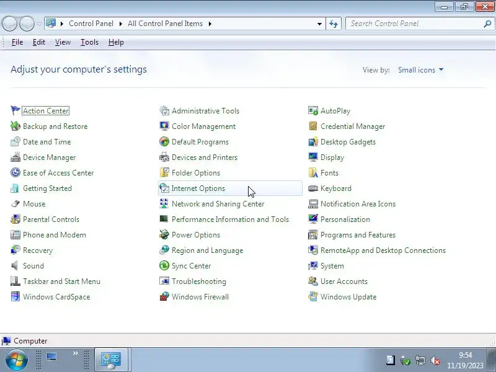This screenshot has width=496, height=372.
Task: Click the User Accounts icon
Action: pyautogui.click(x=313, y=281)
